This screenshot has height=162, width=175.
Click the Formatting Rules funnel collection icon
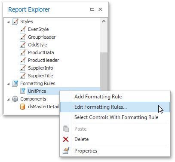pyautogui.click(x=15, y=83)
